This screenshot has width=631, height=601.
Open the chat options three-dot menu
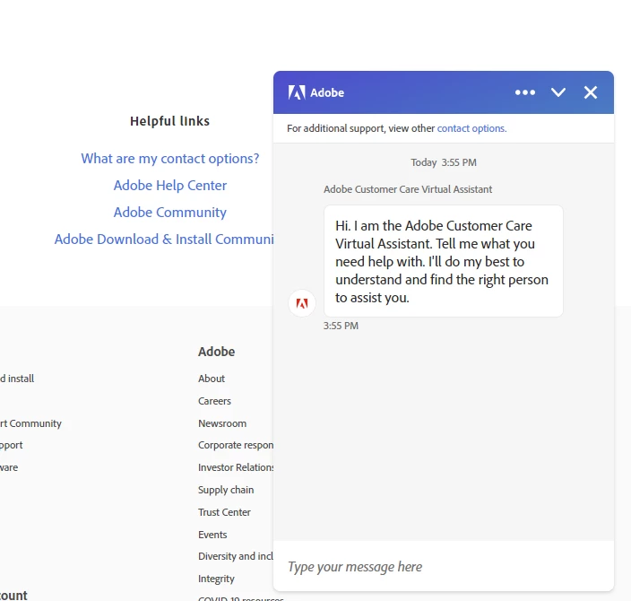pos(524,92)
